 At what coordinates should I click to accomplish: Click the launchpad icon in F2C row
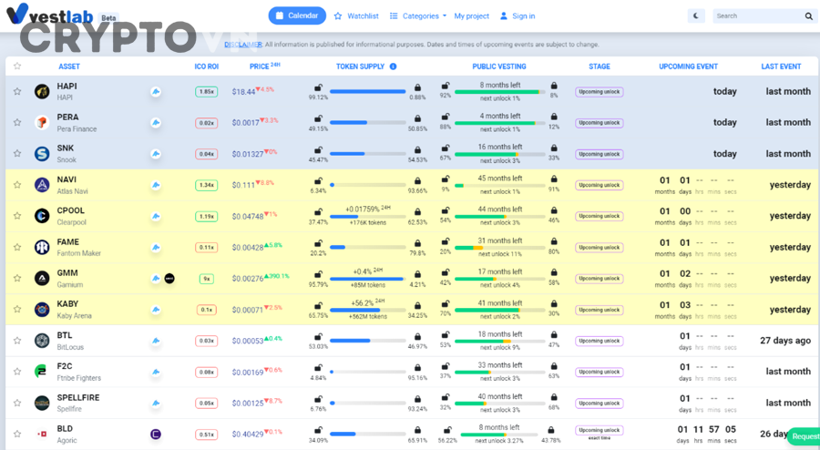click(155, 372)
